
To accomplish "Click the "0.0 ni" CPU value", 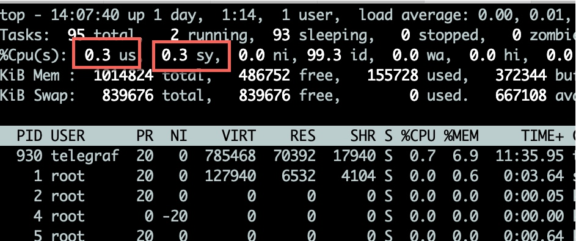I will (x=264, y=56).
